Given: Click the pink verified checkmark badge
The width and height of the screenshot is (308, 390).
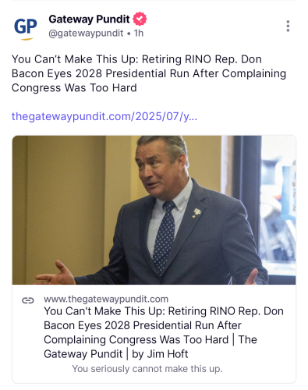Looking at the screenshot, I should 140,19.
